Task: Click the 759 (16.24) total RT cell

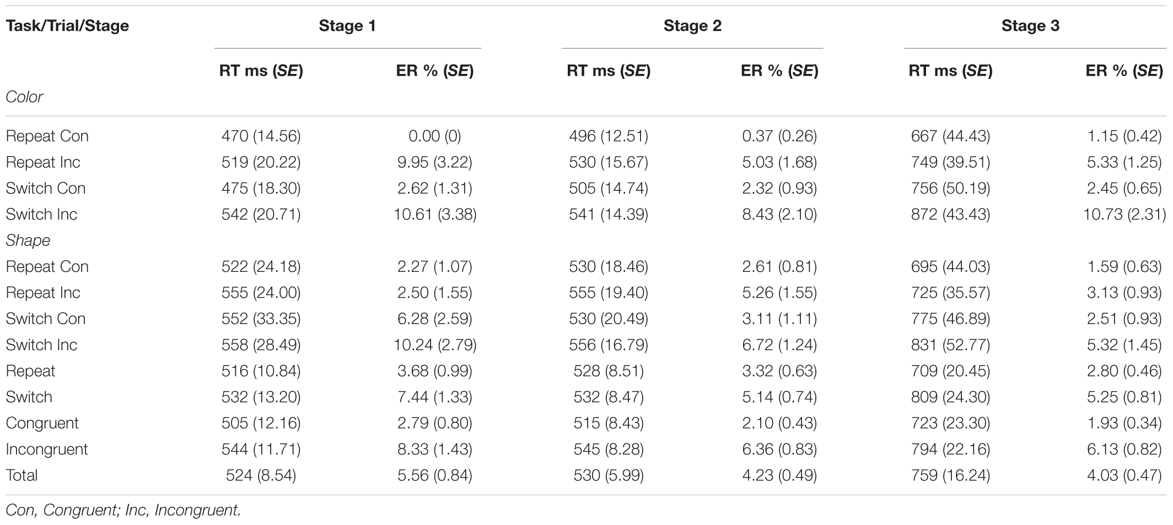Action: [x=950, y=475]
